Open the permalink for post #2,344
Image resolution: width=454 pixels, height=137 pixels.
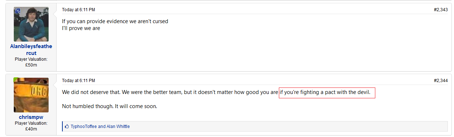(x=441, y=81)
